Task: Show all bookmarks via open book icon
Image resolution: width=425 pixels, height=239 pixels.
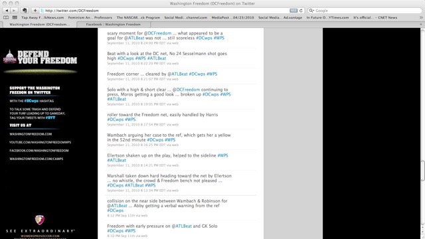Action: coord(6,17)
